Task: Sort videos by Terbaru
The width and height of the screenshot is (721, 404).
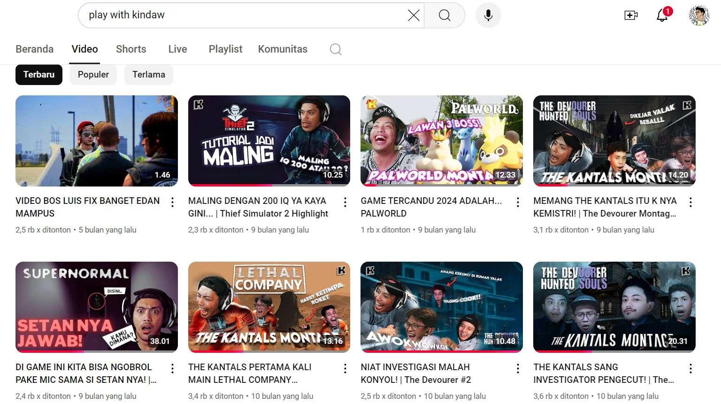Action: pyautogui.click(x=39, y=75)
